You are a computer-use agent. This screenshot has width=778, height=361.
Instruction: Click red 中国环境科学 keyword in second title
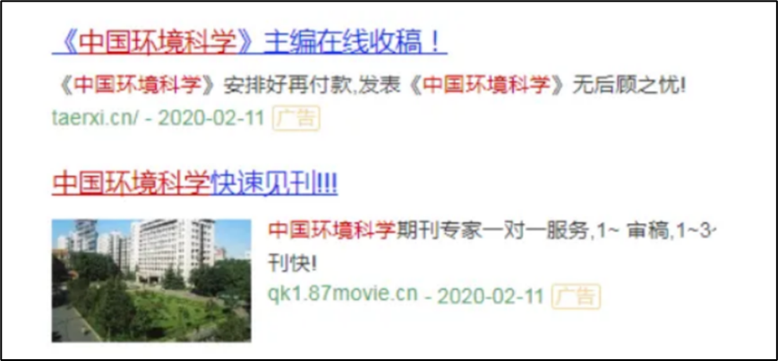tap(131, 184)
